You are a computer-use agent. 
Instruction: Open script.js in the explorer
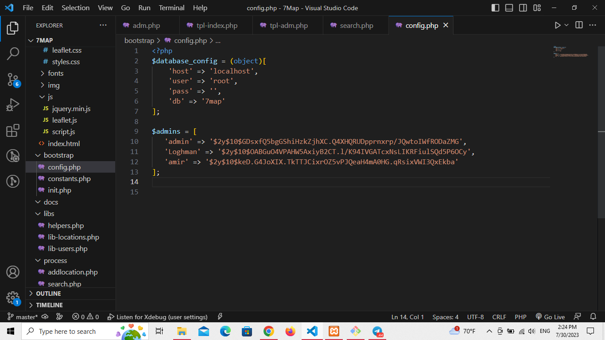coord(70,132)
